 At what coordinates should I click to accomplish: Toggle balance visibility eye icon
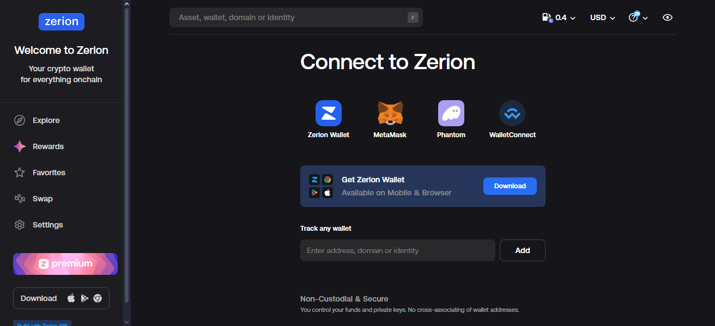click(x=668, y=17)
